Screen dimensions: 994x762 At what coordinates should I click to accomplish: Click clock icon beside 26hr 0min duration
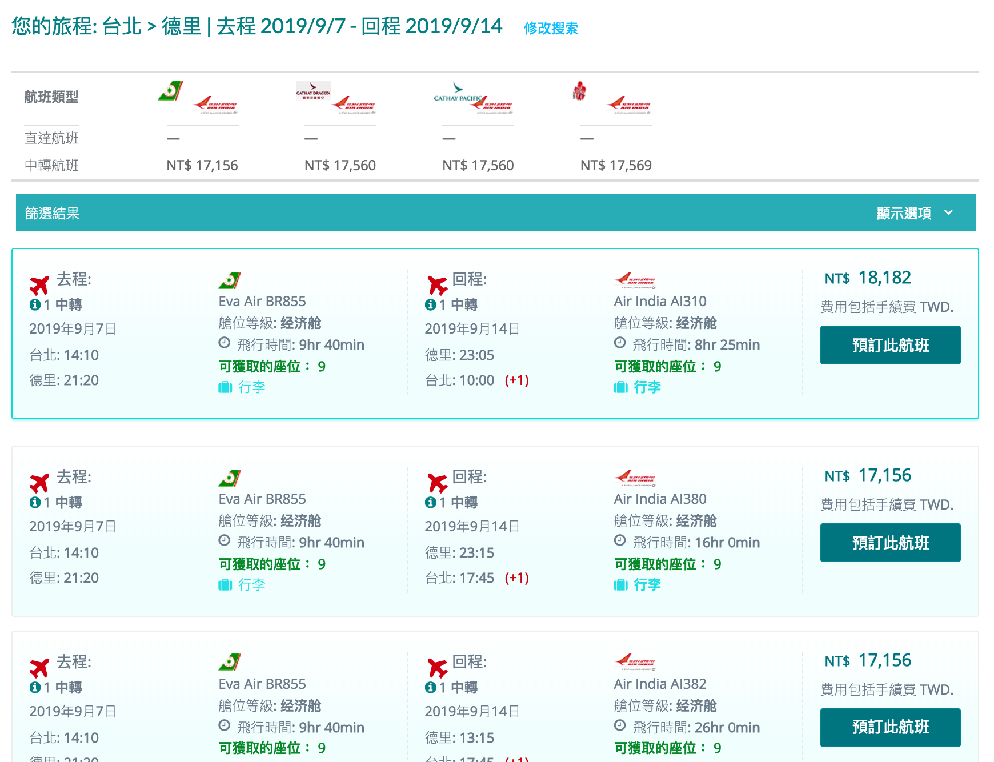tap(620, 725)
